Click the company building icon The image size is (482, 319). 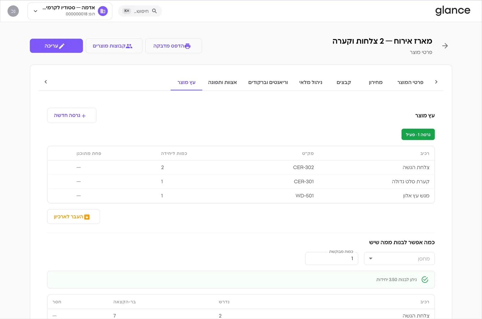click(x=103, y=11)
